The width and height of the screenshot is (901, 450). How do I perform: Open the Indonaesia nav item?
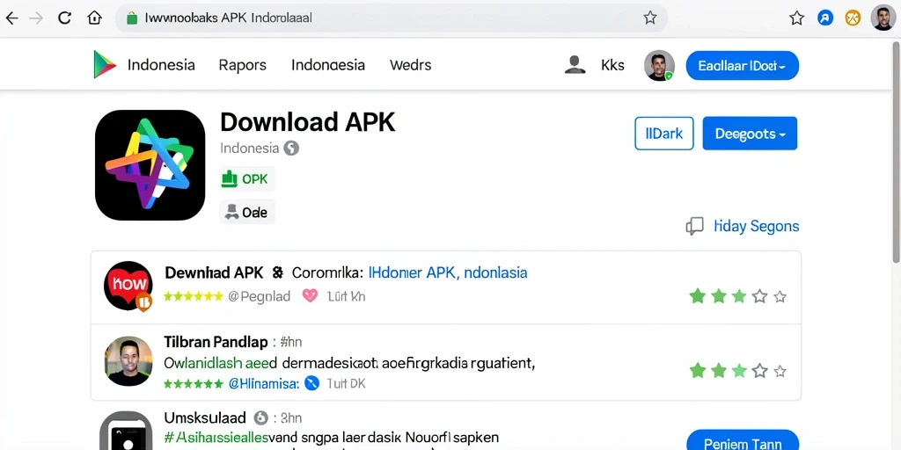(328, 65)
